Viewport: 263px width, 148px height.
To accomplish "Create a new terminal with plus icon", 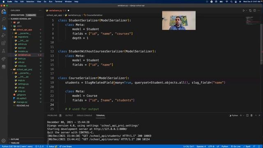I will coord(241,116).
